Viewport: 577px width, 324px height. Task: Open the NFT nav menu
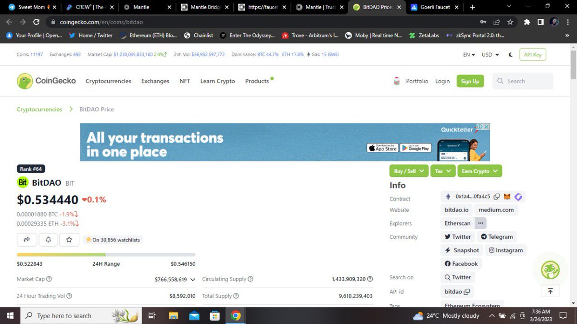click(x=185, y=81)
